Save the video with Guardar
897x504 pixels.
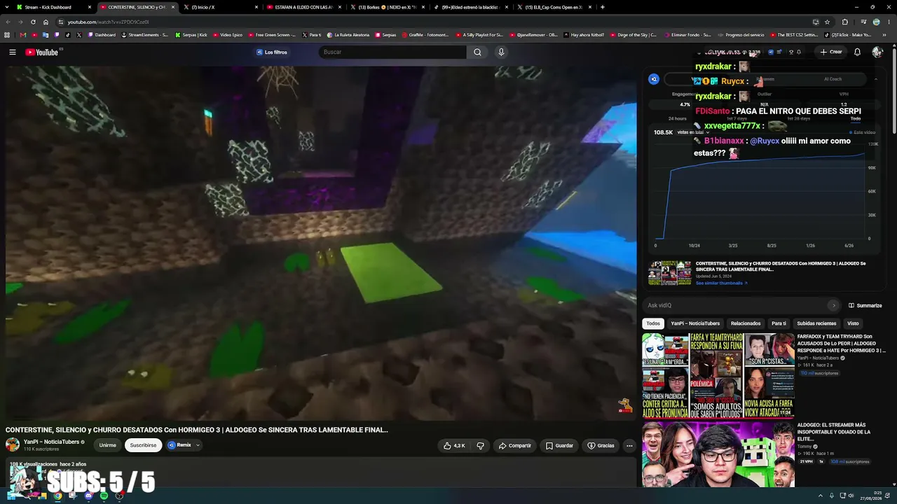coord(560,445)
